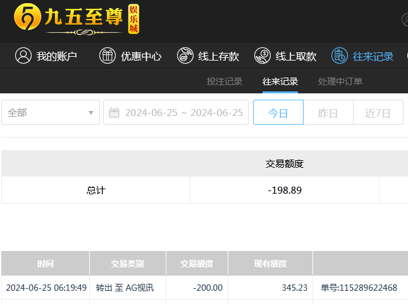Image resolution: width=408 pixels, height=304 pixels.
Task: Open 优惠中心 menu item
Action: (130, 56)
